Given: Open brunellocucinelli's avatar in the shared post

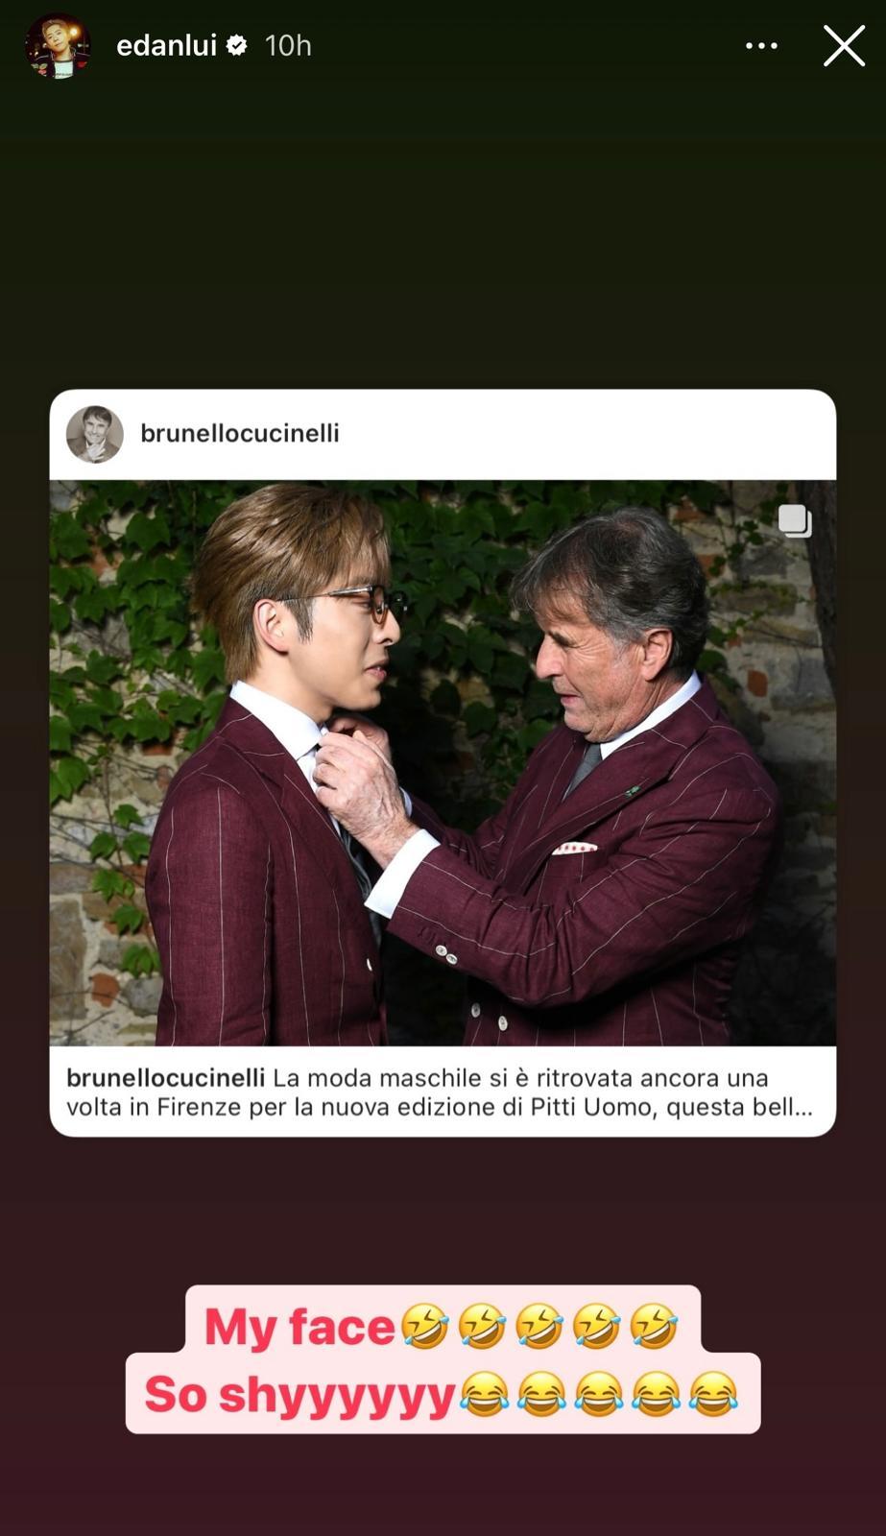Looking at the screenshot, I should pos(94,434).
